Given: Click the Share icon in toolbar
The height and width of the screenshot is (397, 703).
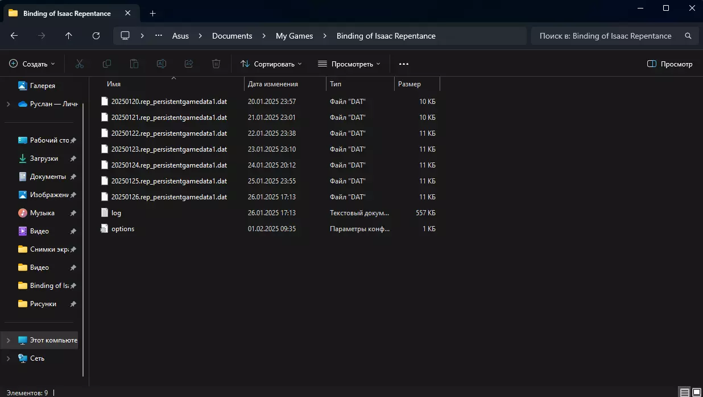Looking at the screenshot, I should click(x=189, y=64).
